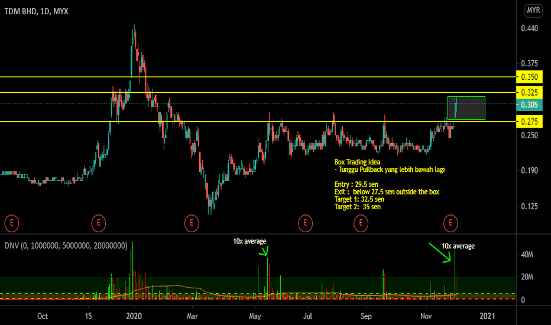Click the 20M volume axis value

527,277
